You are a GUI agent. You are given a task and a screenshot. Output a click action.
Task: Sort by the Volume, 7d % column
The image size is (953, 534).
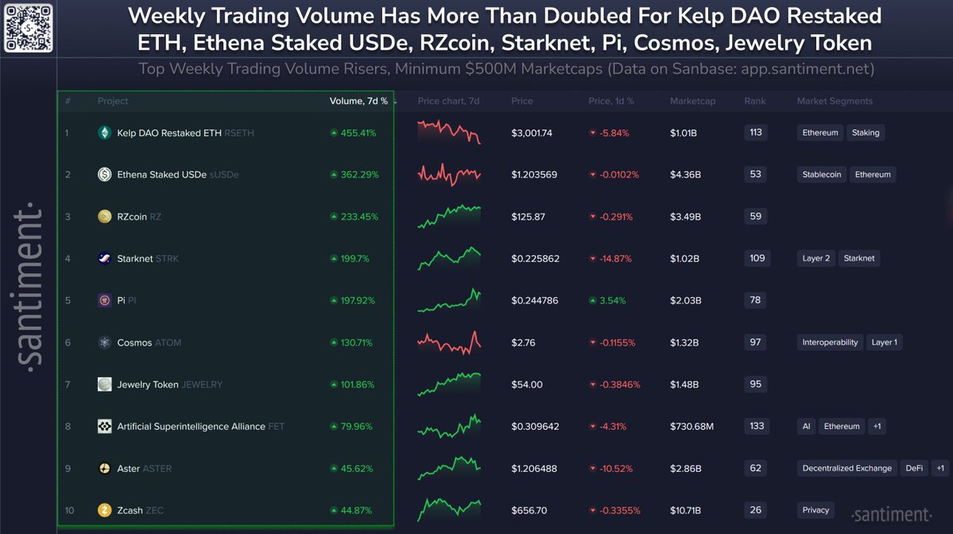pos(359,102)
